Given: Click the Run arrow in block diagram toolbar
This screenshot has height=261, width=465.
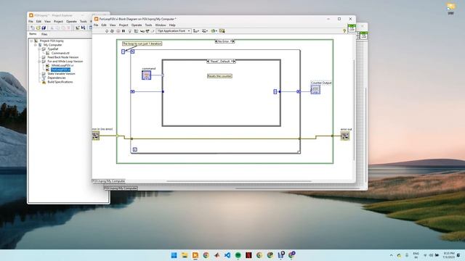Looking at the screenshot, I should click(107, 30).
